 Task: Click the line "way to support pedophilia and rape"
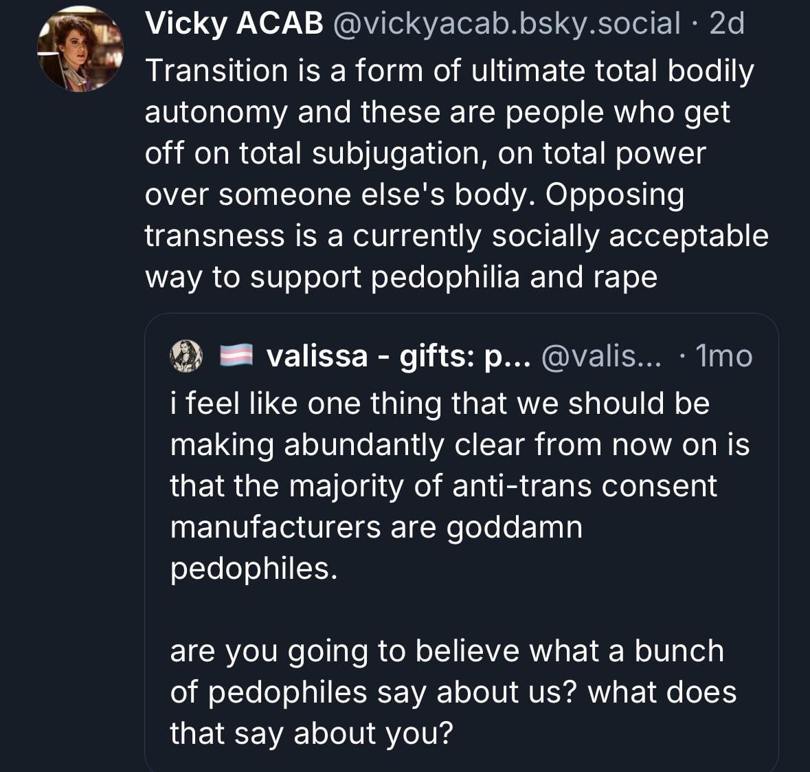click(401, 277)
